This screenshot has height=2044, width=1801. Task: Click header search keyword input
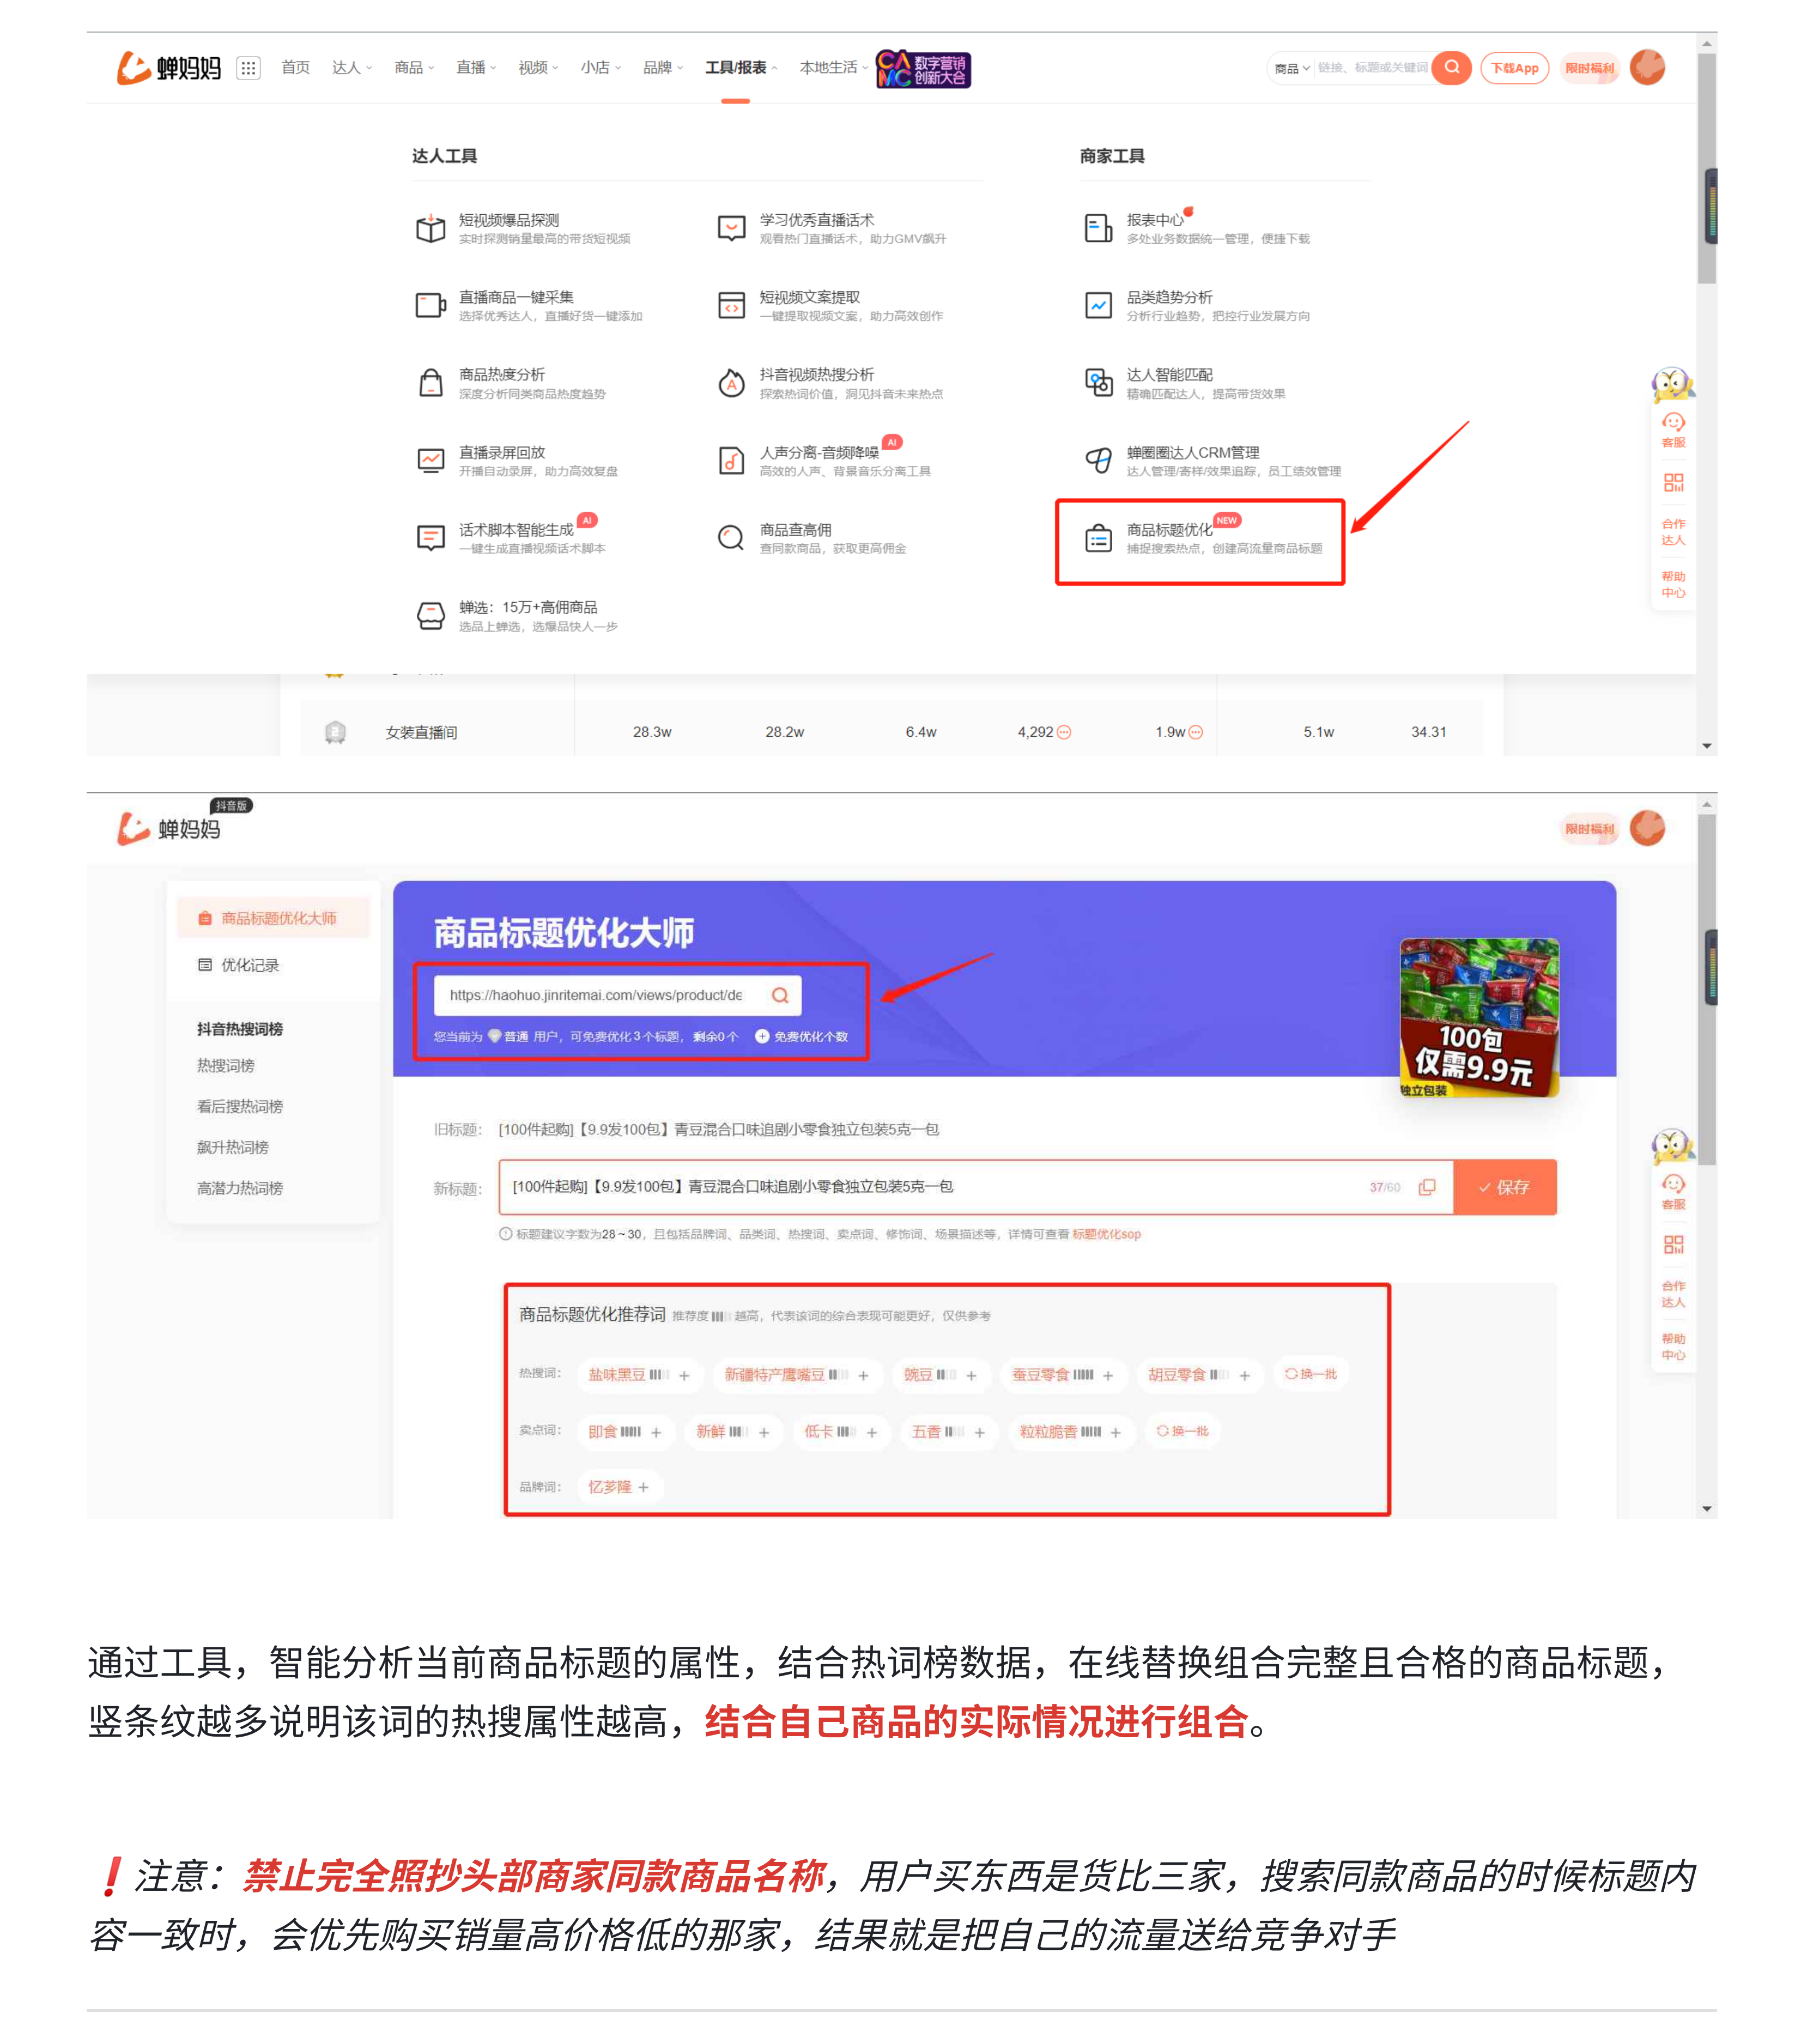1372,68
